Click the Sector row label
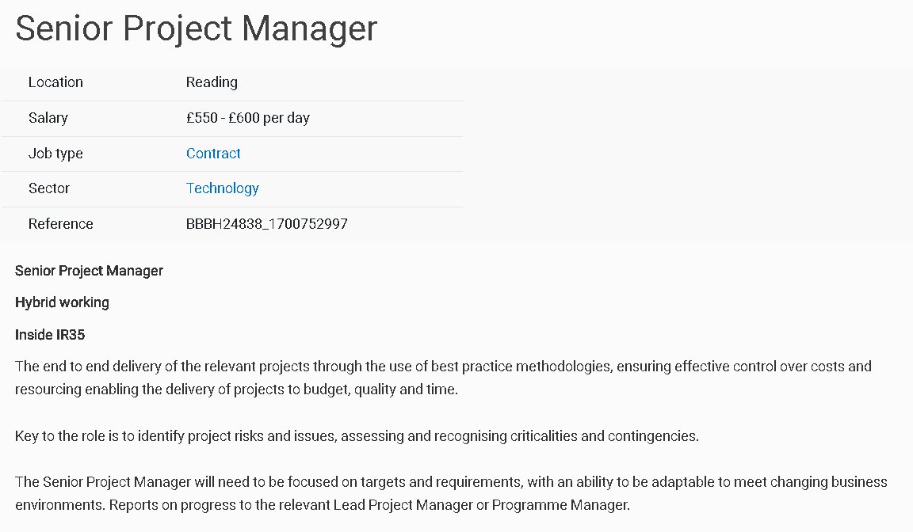The height and width of the screenshot is (532, 913). coord(49,188)
